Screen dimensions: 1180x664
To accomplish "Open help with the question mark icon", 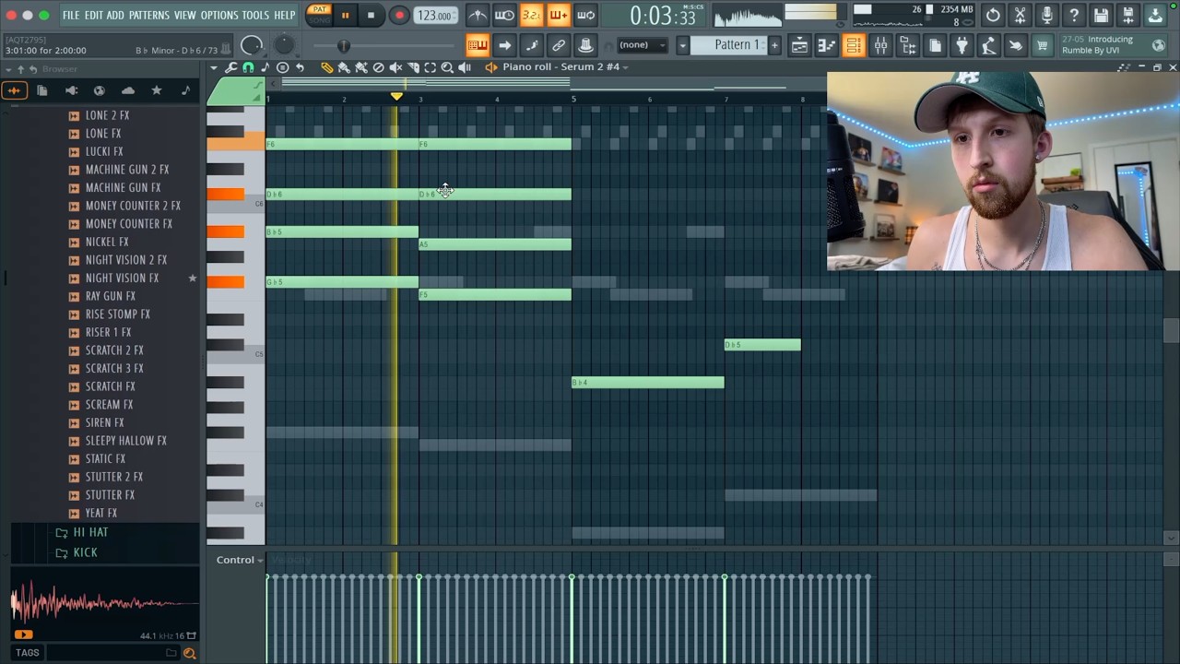I will (x=1074, y=15).
